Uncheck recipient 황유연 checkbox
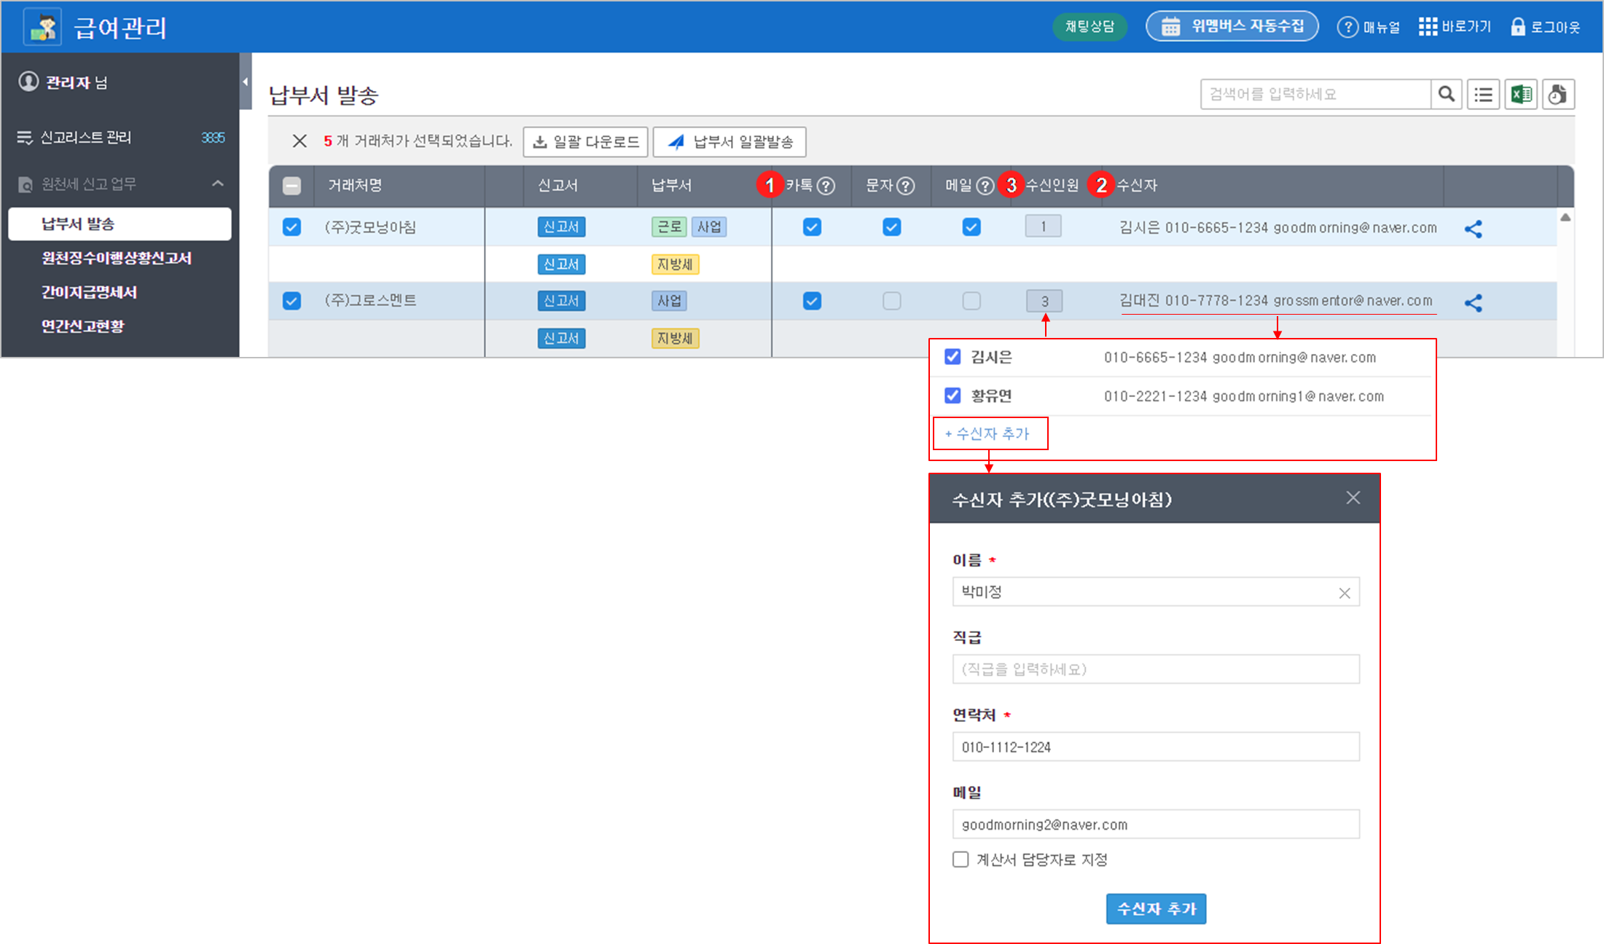1604x944 pixels. [952, 396]
